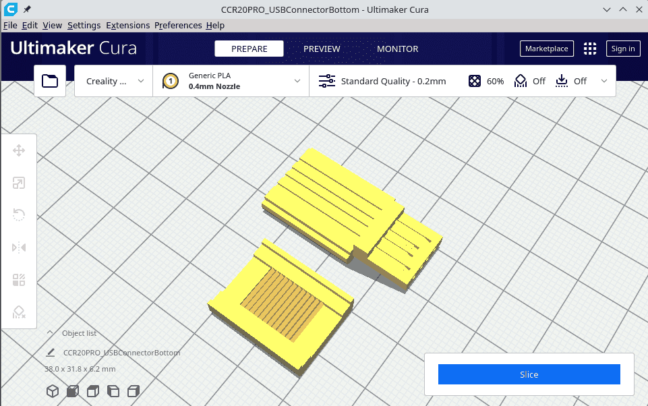The height and width of the screenshot is (406, 648).
Task: Open the View menu
Action: click(53, 25)
